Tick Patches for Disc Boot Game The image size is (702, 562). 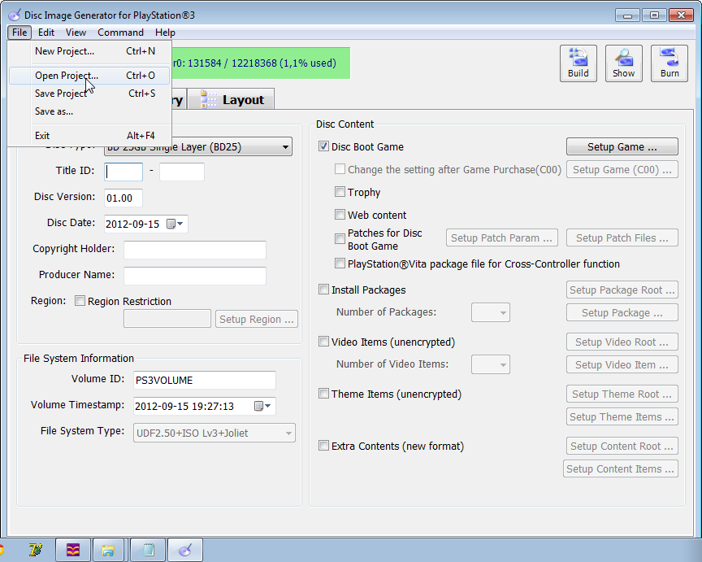[340, 238]
